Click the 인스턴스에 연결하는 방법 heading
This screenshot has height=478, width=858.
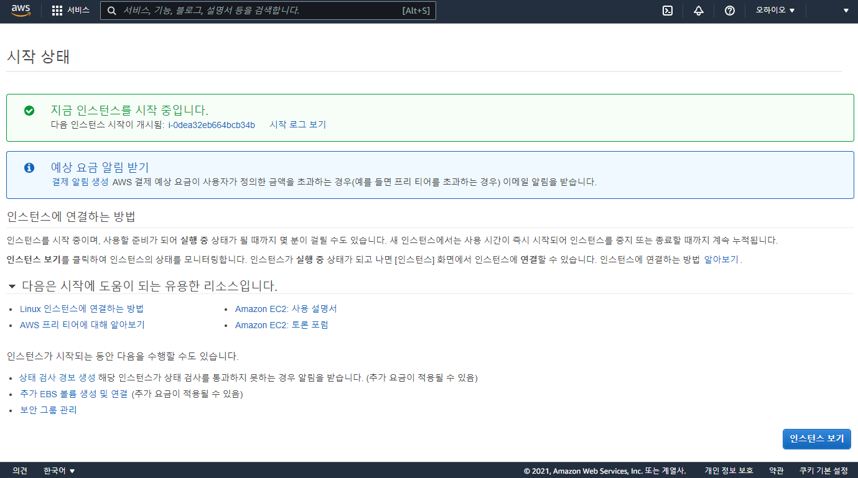tap(71, 217)
